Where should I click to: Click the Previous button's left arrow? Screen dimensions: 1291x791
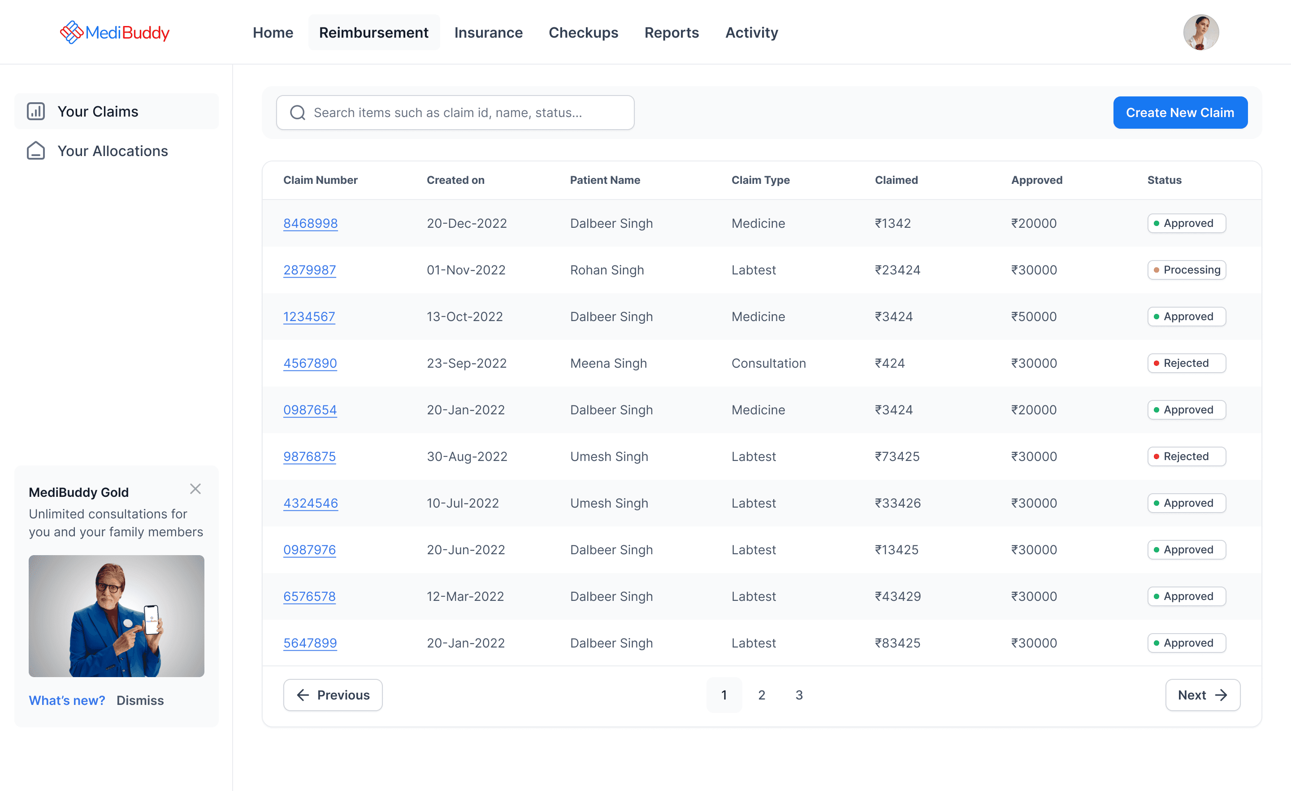[x=303, y=695]
